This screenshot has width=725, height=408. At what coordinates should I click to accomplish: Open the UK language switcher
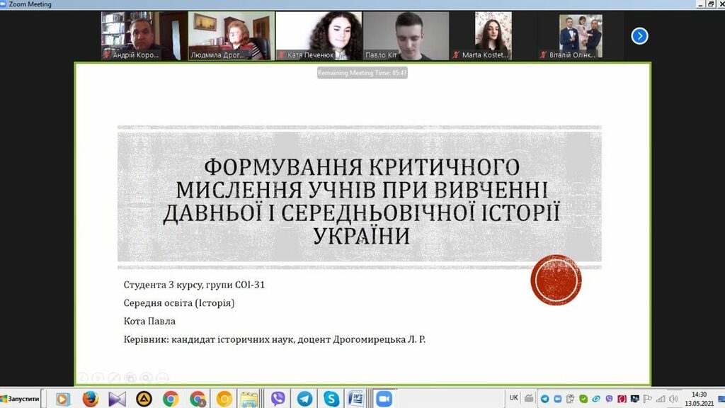[514, 398]
